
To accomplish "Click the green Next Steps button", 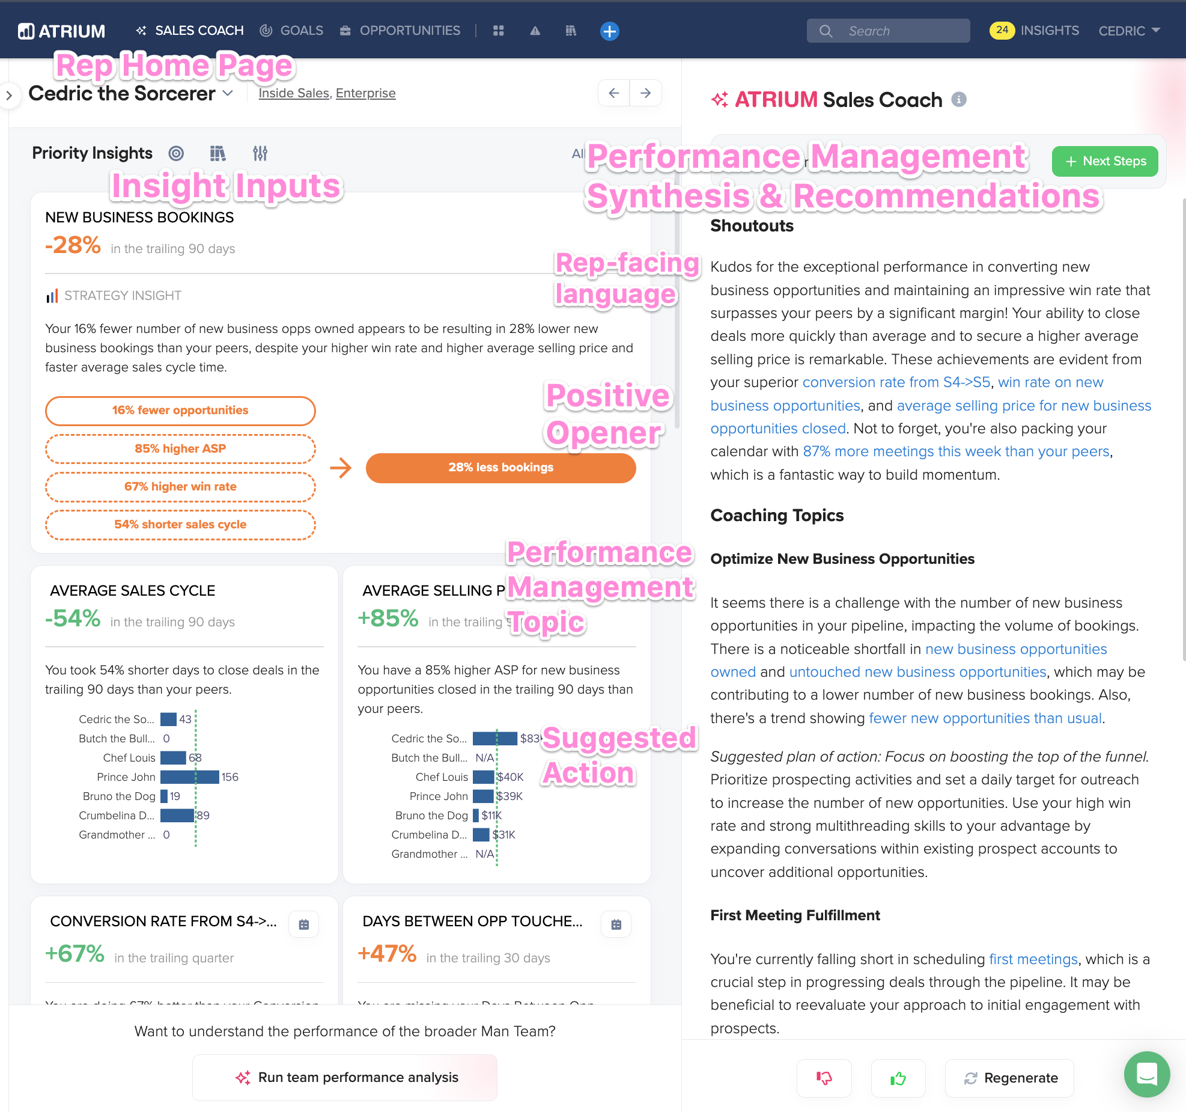I will coord(1105,161).
